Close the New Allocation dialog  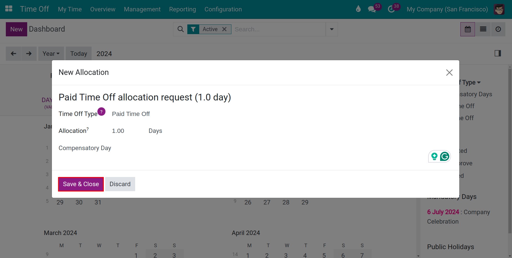coord(449,73)
